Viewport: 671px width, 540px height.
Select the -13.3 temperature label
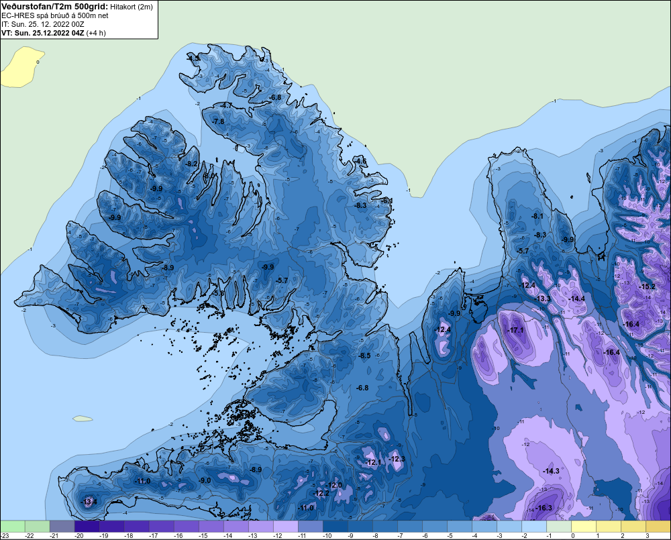coord(543,299)
